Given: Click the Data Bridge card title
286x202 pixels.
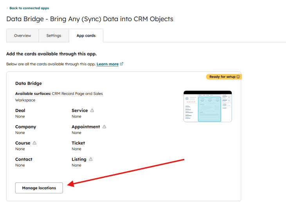Looking at the screenshot, I should coord(29,83).
